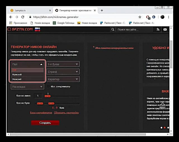Open the Chrome profile avatar

162,17
